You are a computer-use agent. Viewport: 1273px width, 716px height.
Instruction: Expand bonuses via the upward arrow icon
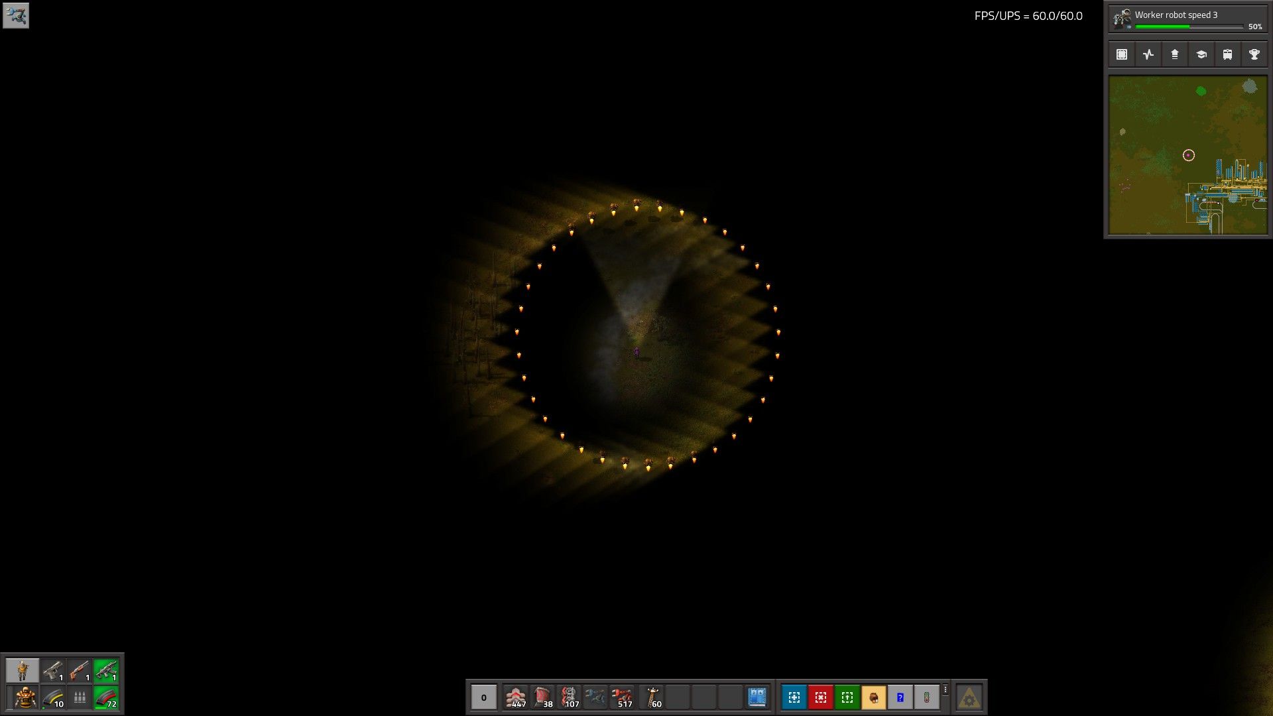coord(1174,54)
